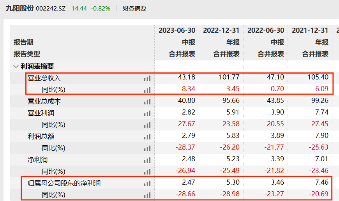Screen dimensions: 339x201
Task: Collapse the 利润表摘要 section chevron
Action: pyautogui.click(x=16, y=66)
